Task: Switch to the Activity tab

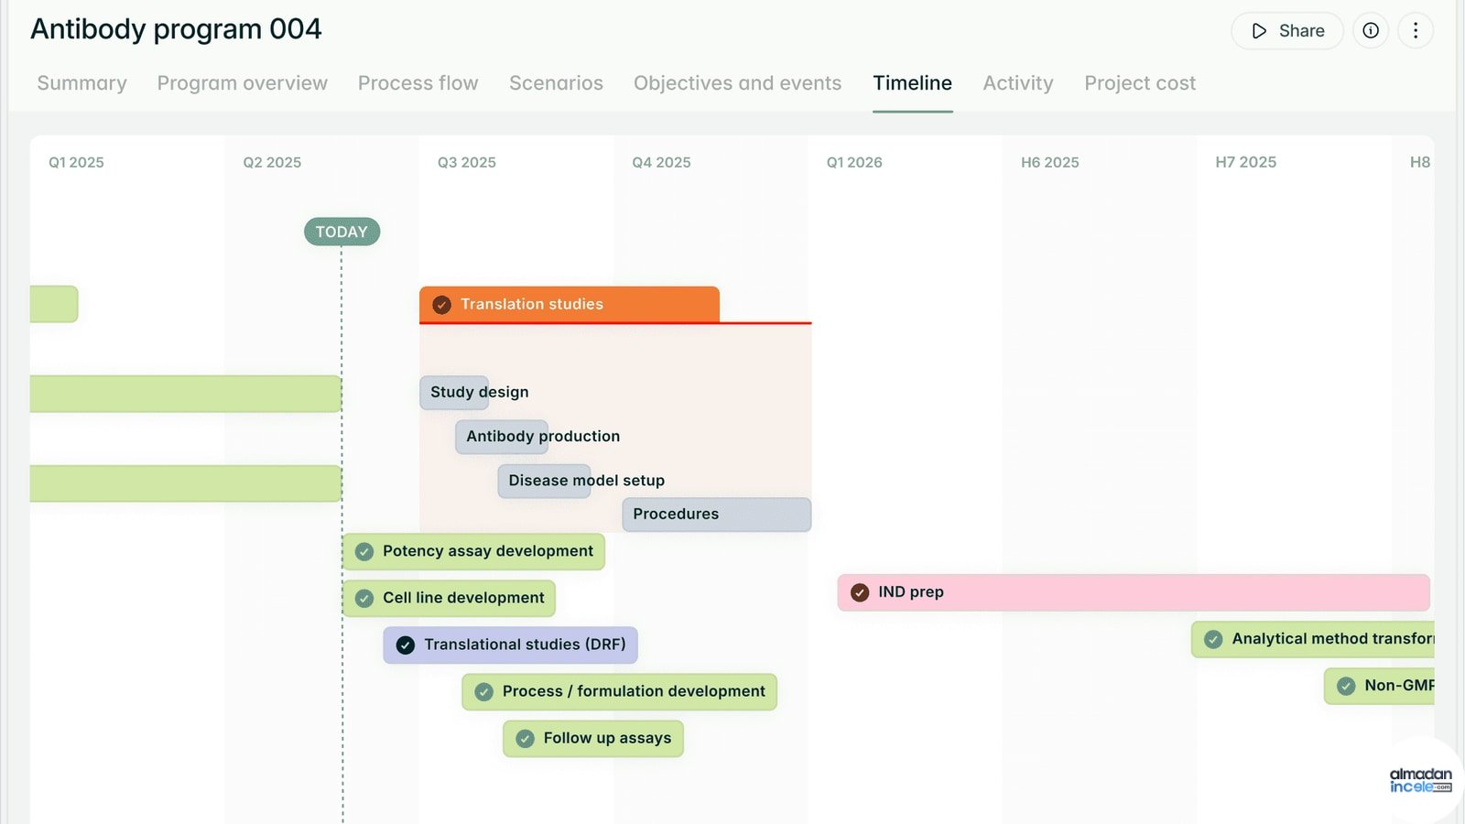Action: (x=1018, y=83)
